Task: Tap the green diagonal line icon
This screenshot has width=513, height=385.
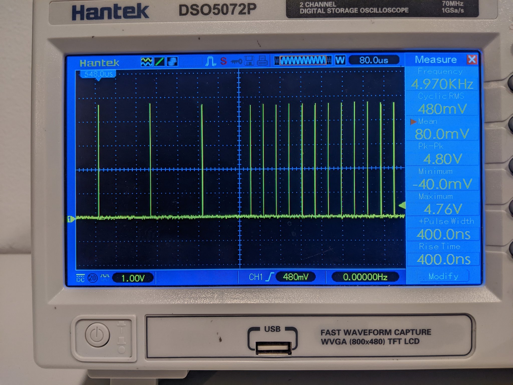Action: tap(160, 61)
